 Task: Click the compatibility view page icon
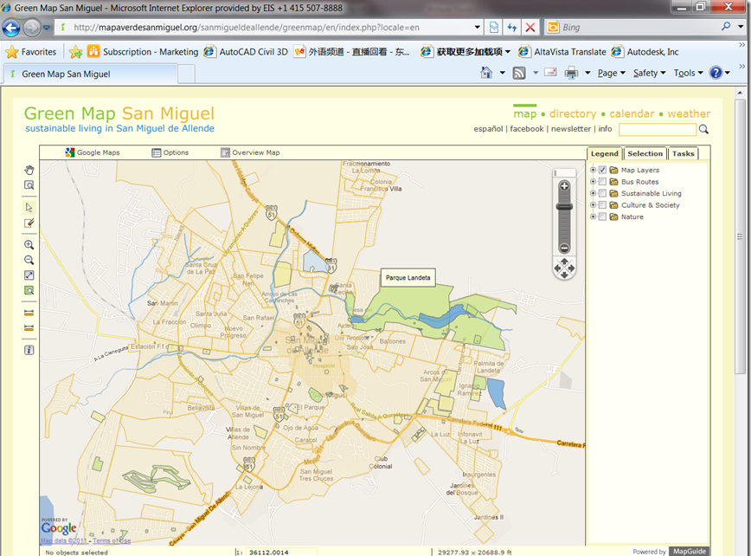494,28
